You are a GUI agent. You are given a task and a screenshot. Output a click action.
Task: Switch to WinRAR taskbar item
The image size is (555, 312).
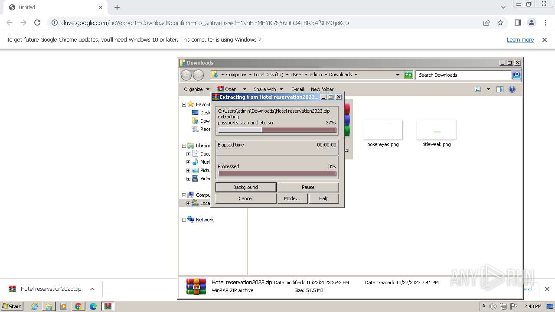pos(108,306)
